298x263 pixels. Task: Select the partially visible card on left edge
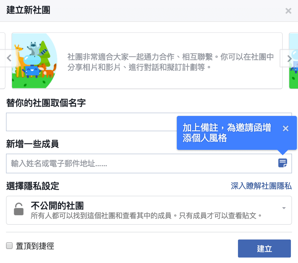click(2, 61)
